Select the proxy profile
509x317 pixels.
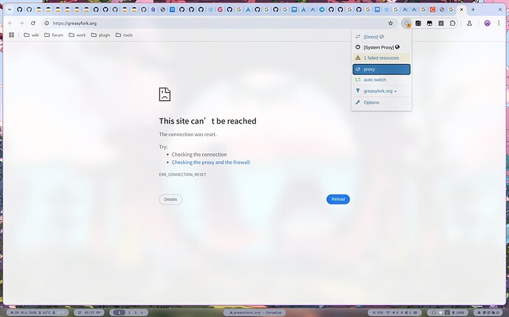point(381,69)
